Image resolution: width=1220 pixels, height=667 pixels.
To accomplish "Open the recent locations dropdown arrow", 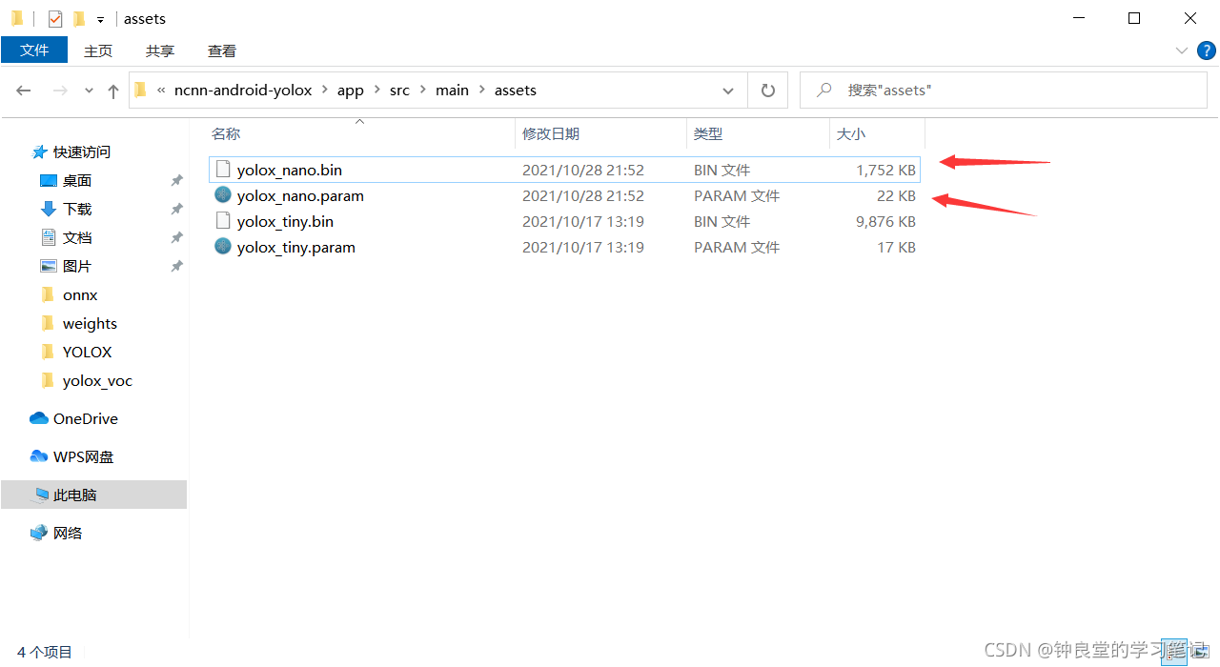I will 90,91.
